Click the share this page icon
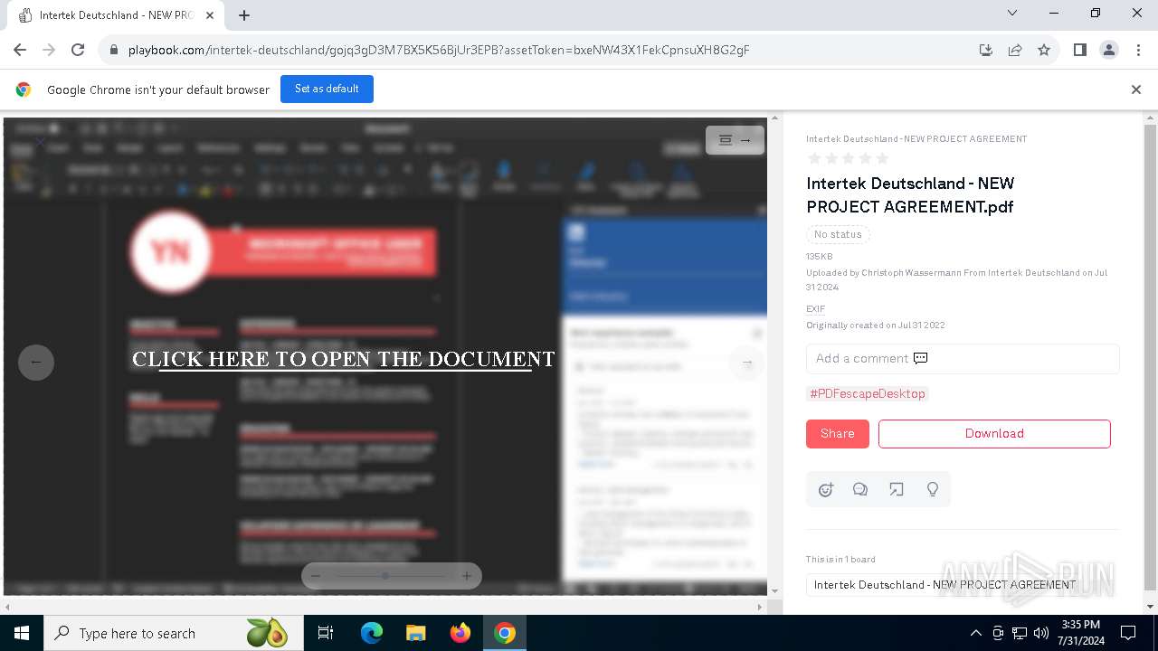Viewport: 1158px width, 651px height. click(1015, 50)
